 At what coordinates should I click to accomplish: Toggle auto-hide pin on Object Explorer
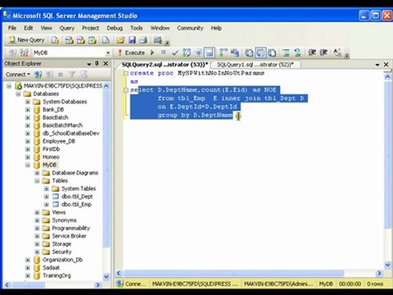coord(97,64)
